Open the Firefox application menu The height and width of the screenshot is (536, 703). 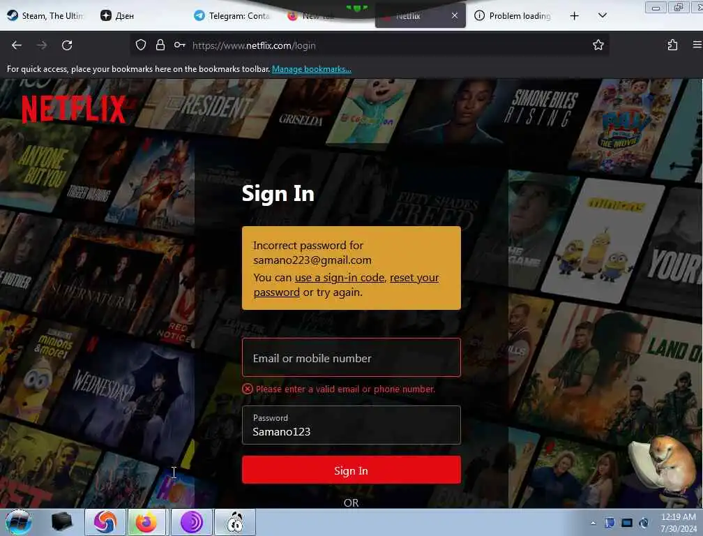click(x=697, y=45)
